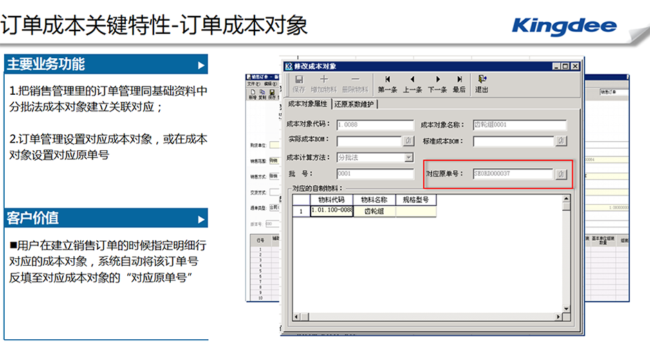Click the 退出 (Exit) toolbar icon

[x=482, y=84]
